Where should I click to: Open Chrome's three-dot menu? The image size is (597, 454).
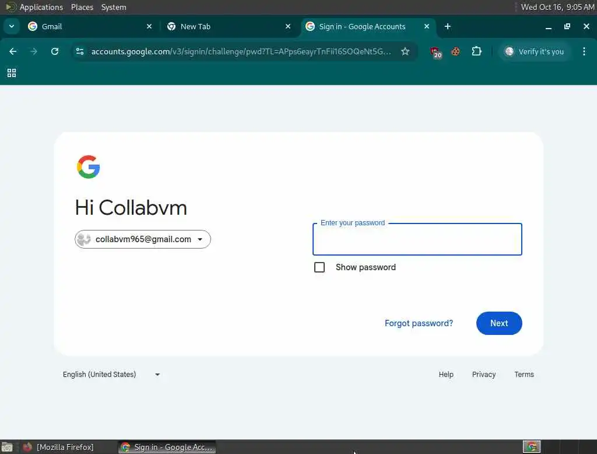(584, 51)
